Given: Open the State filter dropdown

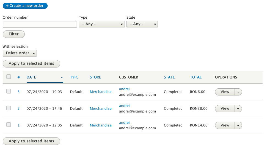Looking at the screenshot, I should pyautogui.click(x=142, y=24).
